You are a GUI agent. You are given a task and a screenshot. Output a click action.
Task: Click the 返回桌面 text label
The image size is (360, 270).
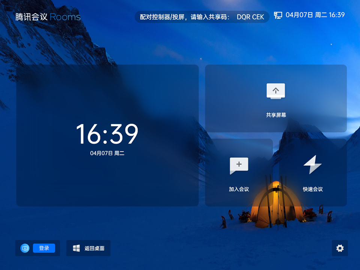[x=94, y=248]
